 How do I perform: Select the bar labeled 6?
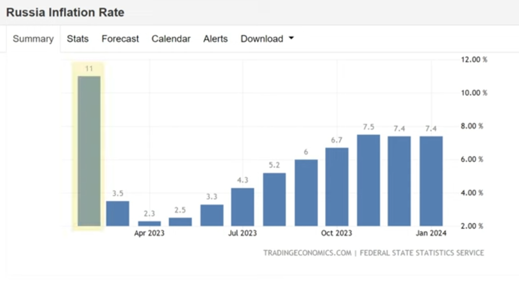click(306, 193)
